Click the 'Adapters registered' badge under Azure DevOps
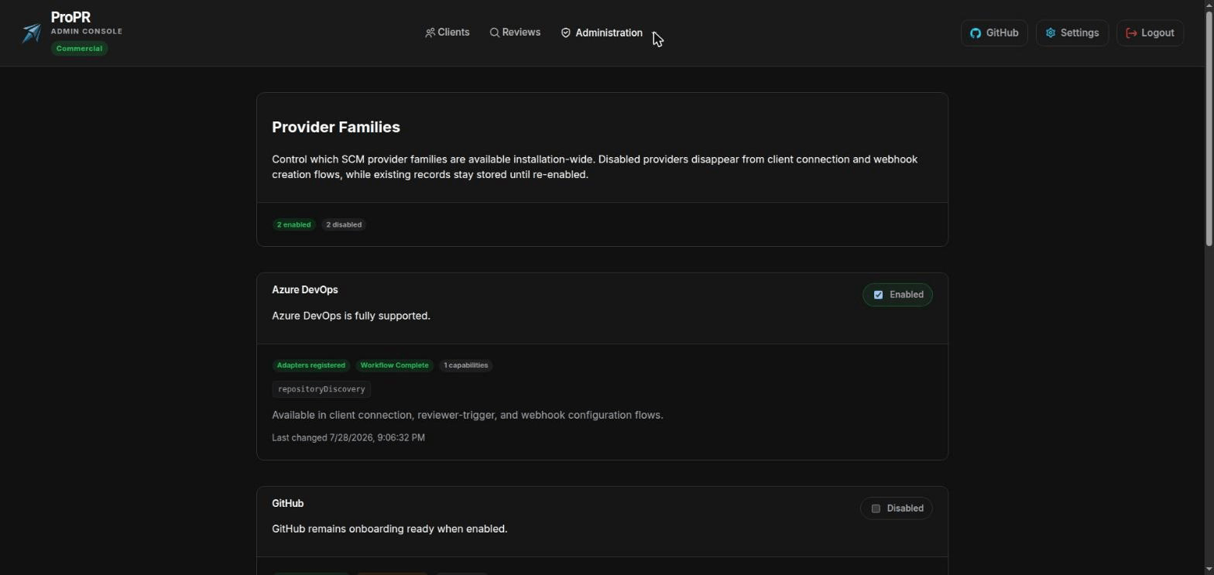The width and height of the screenshot is (1214, 575). click(x=310, y=365)
